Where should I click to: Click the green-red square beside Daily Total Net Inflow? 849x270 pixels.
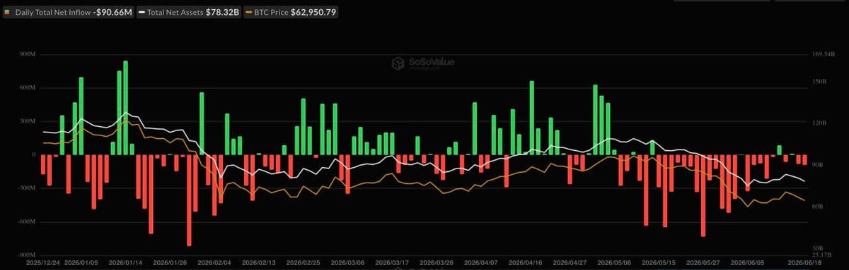(7, 13)
